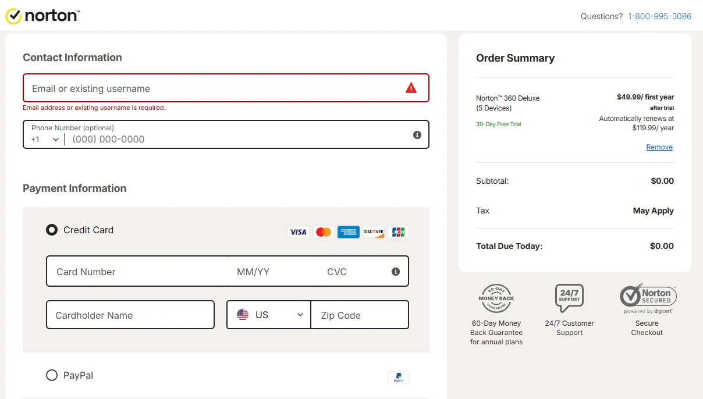Click the American Express card icon

[x=348, y=231]
